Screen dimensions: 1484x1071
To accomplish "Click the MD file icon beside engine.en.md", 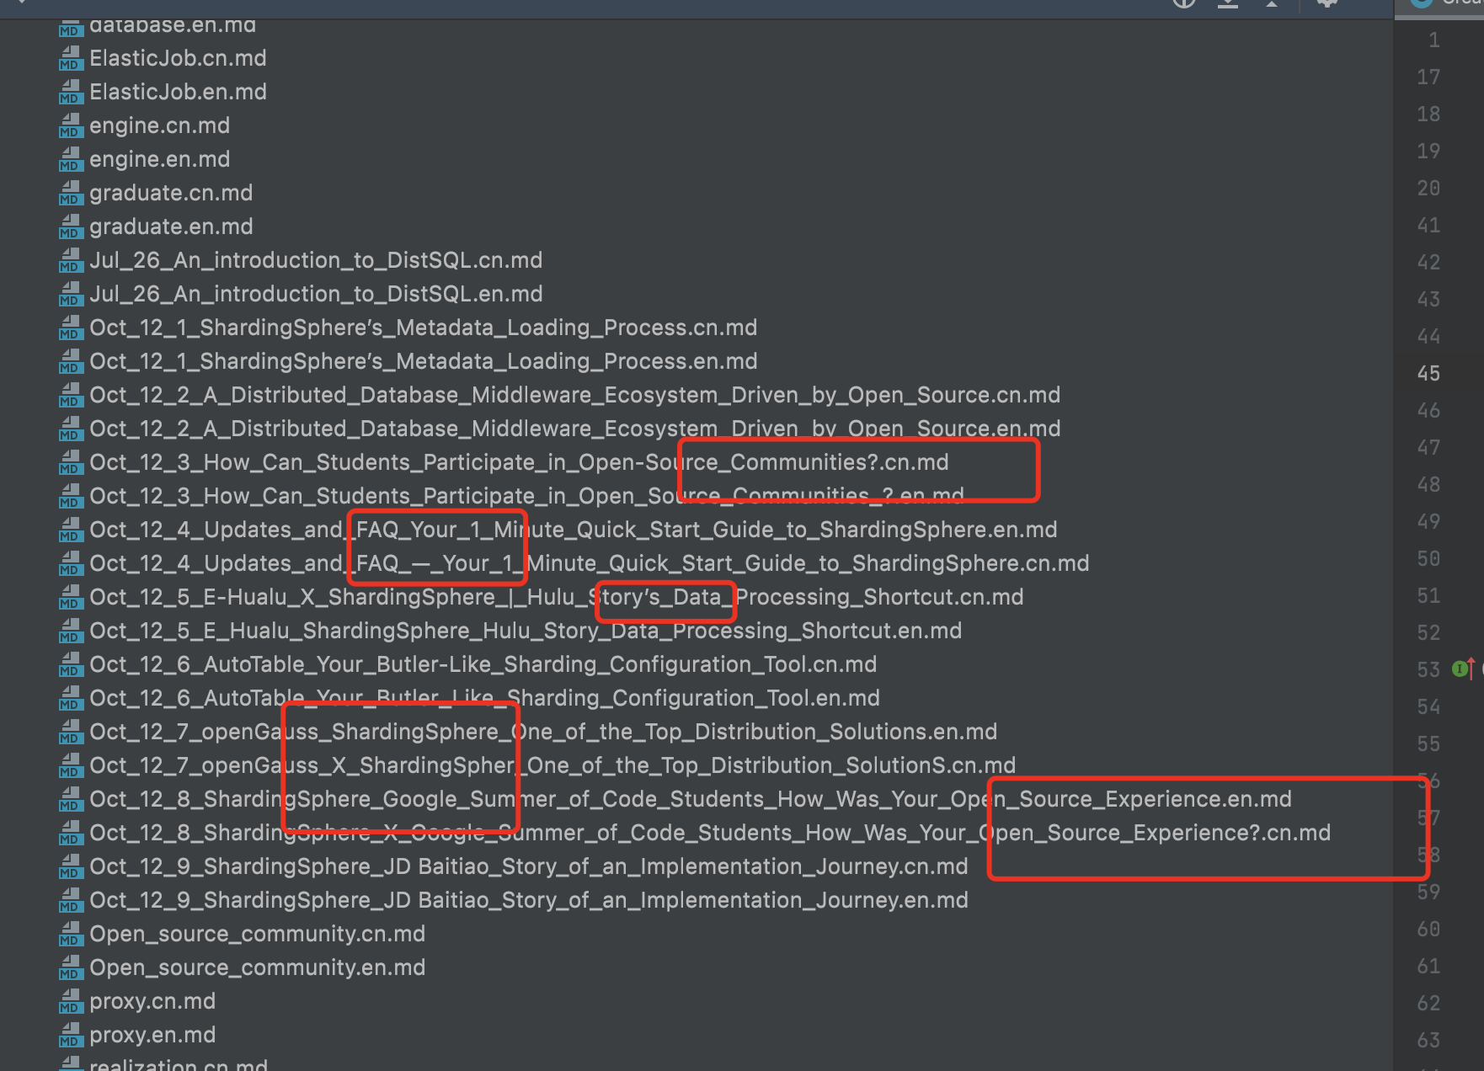I will tap(71, 159).
